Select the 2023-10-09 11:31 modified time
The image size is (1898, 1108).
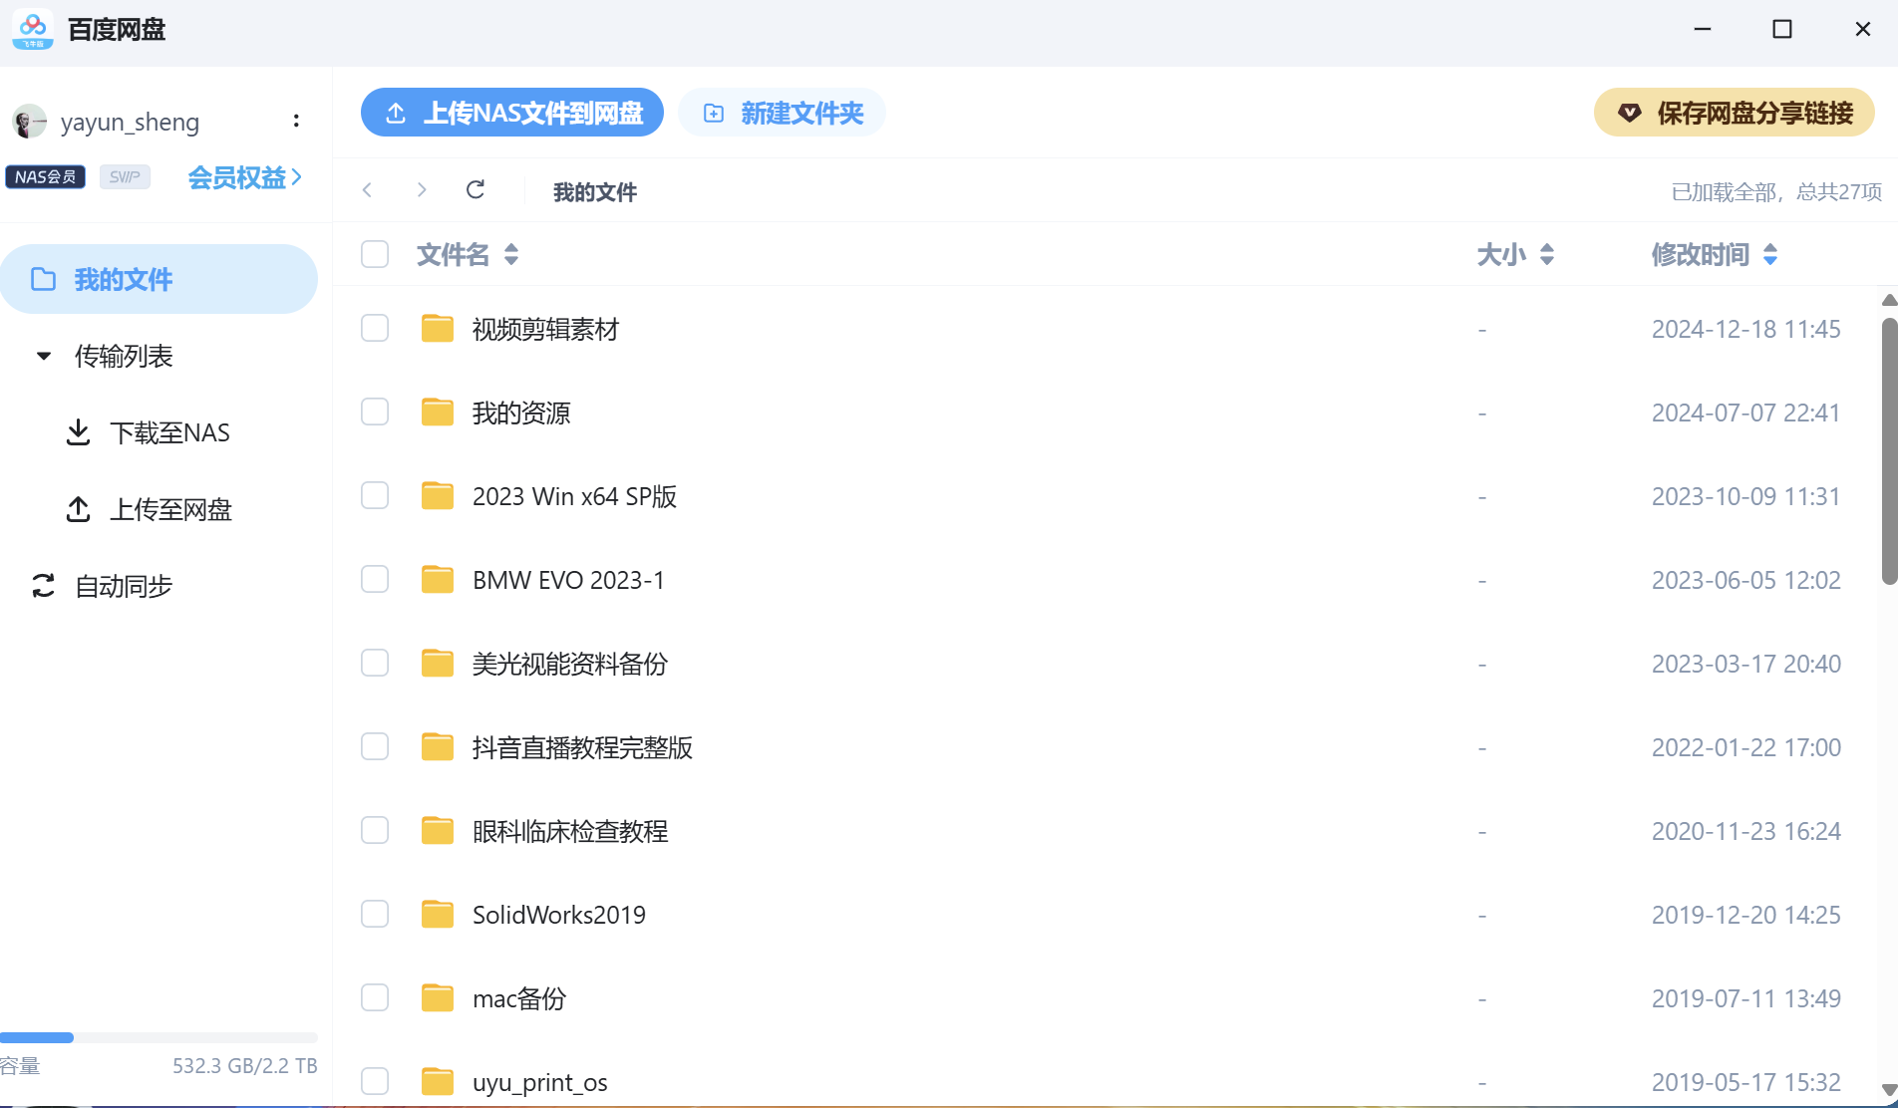tap(1745, 496)
